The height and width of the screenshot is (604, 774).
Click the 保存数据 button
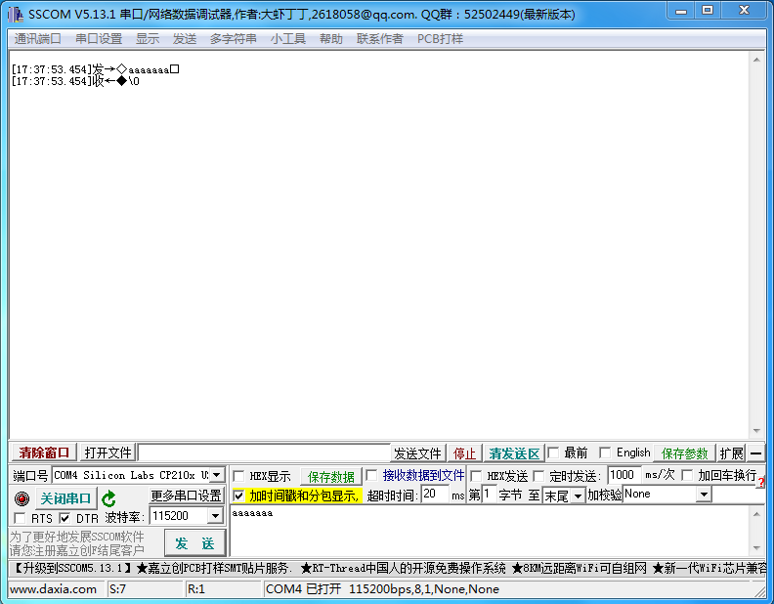point(331,477)
